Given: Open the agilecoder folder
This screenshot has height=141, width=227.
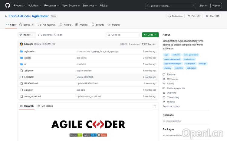Looking at the screenshot, I should (29, 51).
